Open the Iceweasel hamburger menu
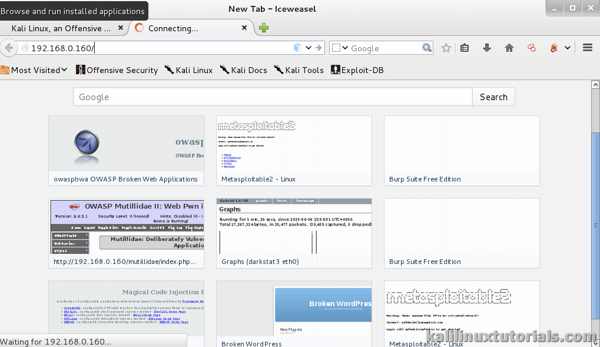 587,48
